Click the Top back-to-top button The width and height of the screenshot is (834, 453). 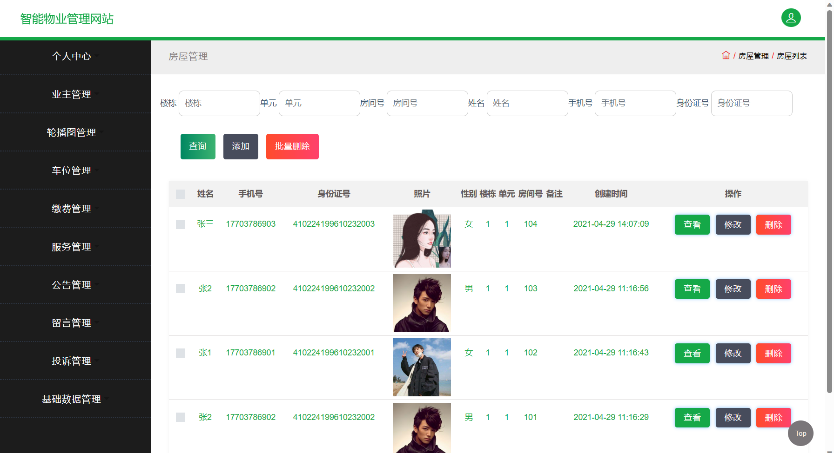(800, 433)
